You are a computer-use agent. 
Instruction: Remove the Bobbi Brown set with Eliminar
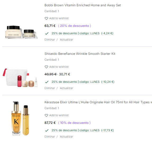(50, 40)
